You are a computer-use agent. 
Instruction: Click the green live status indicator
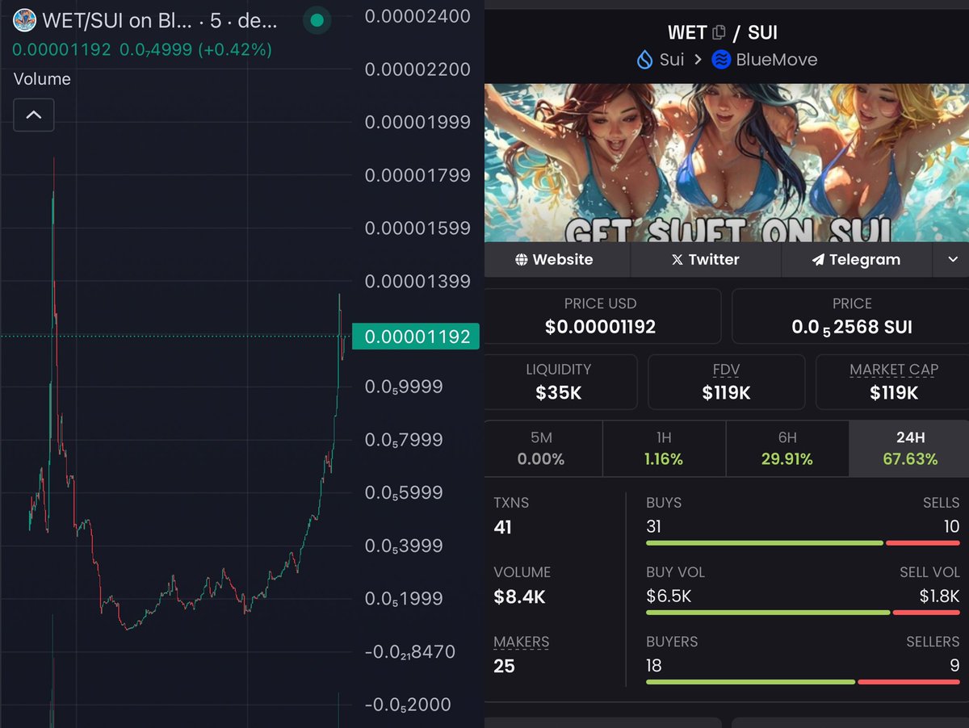tap(317, 21)
